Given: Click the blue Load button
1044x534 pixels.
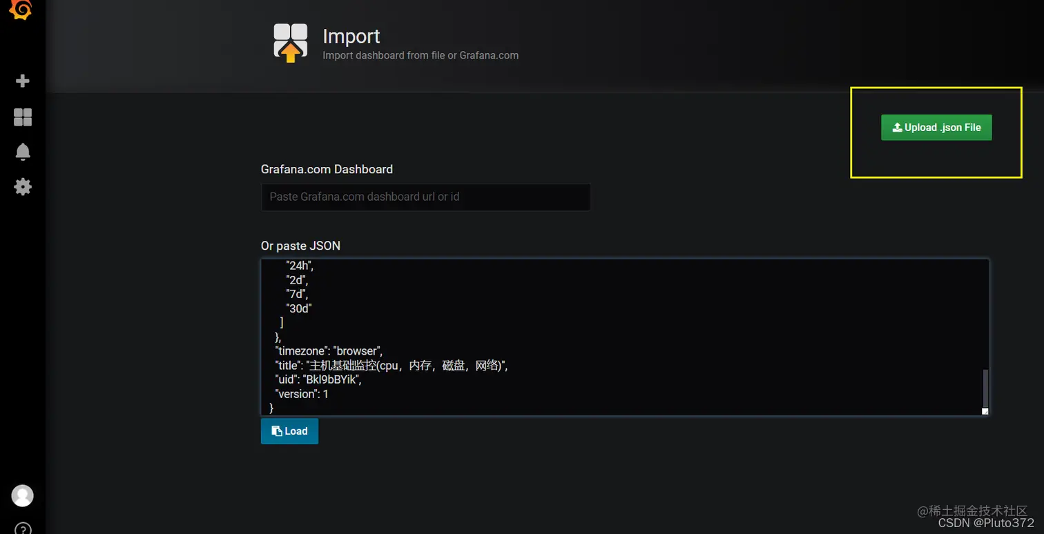Looking at the screenshot, I should tap(289, 431).
